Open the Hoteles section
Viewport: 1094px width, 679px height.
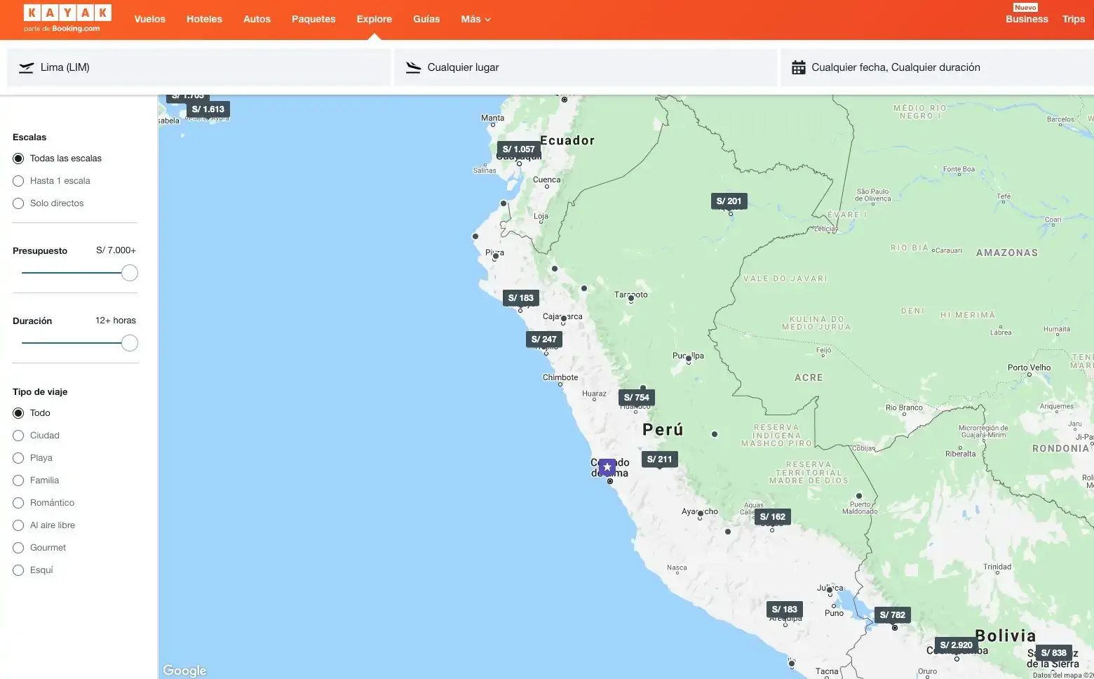click(204, 19)
